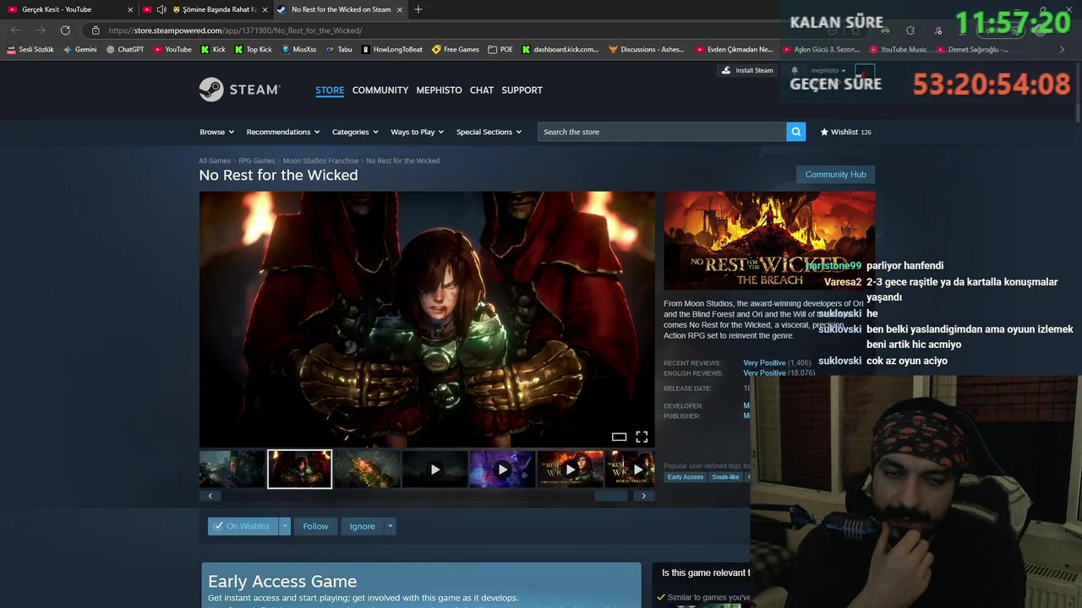Go to the STORE tab
The image size is (1082, 608).
[x=330, y=90]
